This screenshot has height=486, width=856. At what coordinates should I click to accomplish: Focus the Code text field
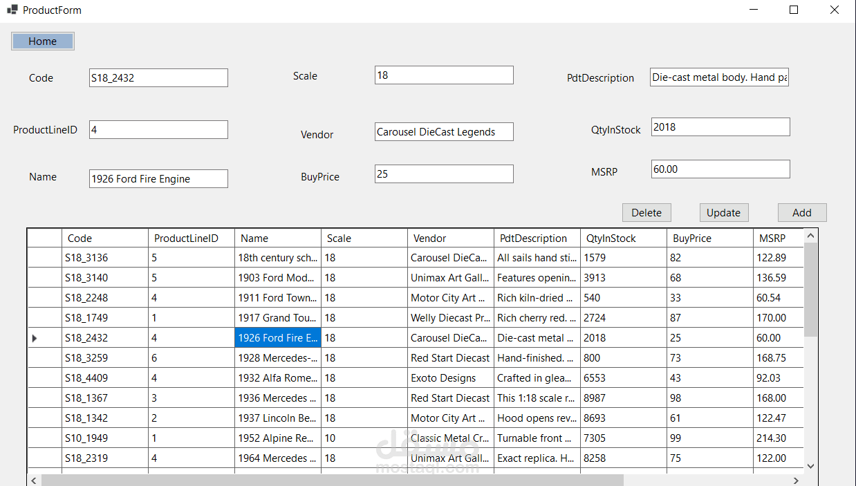point(158,78)
